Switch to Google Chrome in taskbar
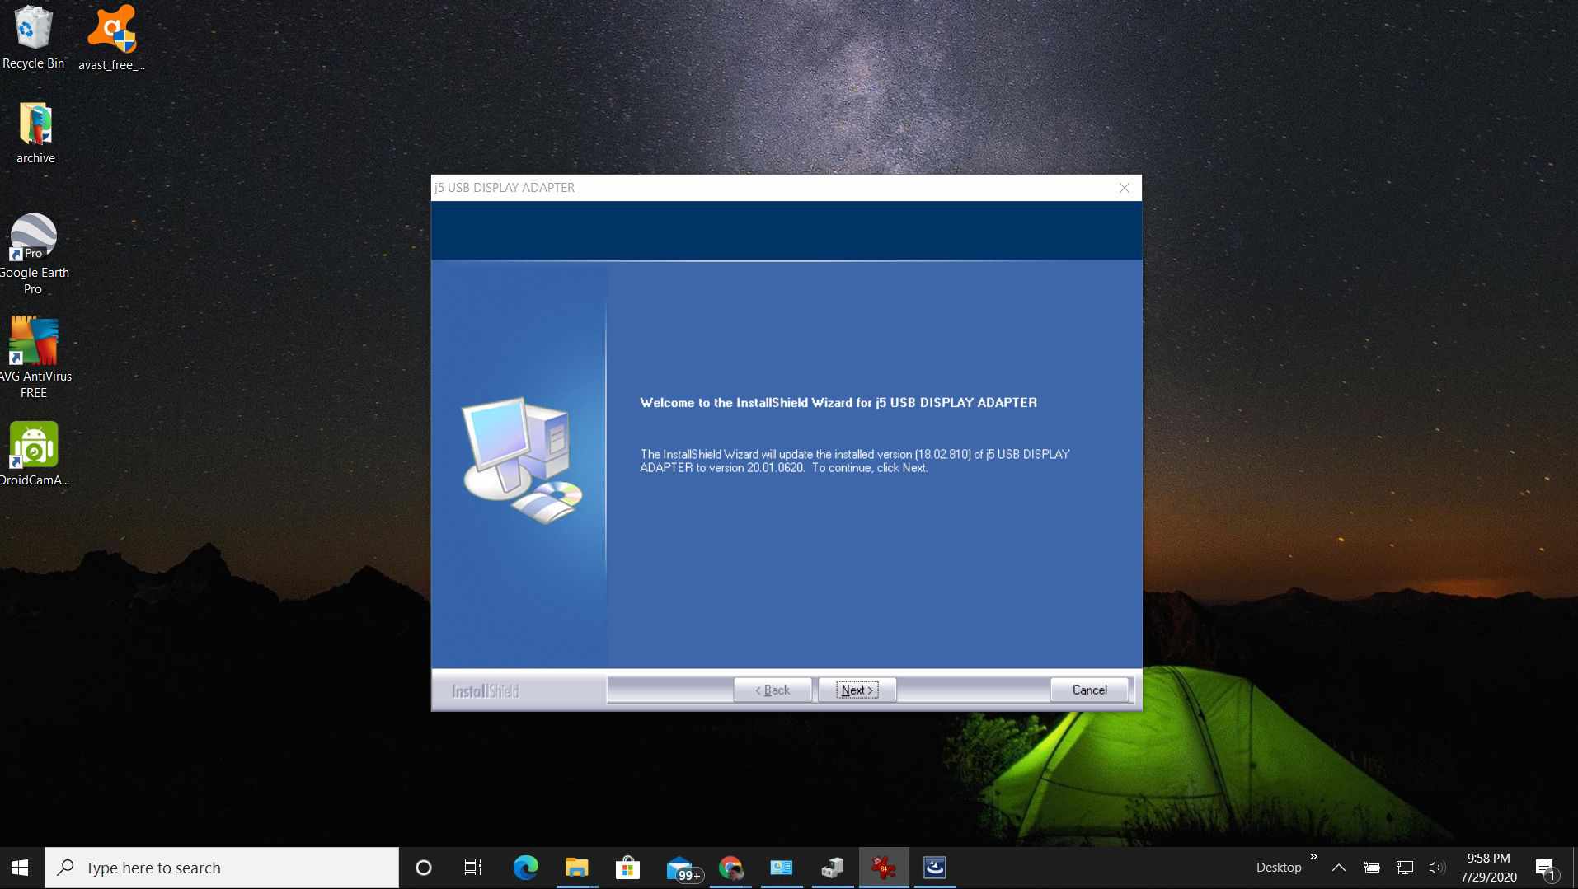Screen dimensions: 1578x889 pos(730,868)
